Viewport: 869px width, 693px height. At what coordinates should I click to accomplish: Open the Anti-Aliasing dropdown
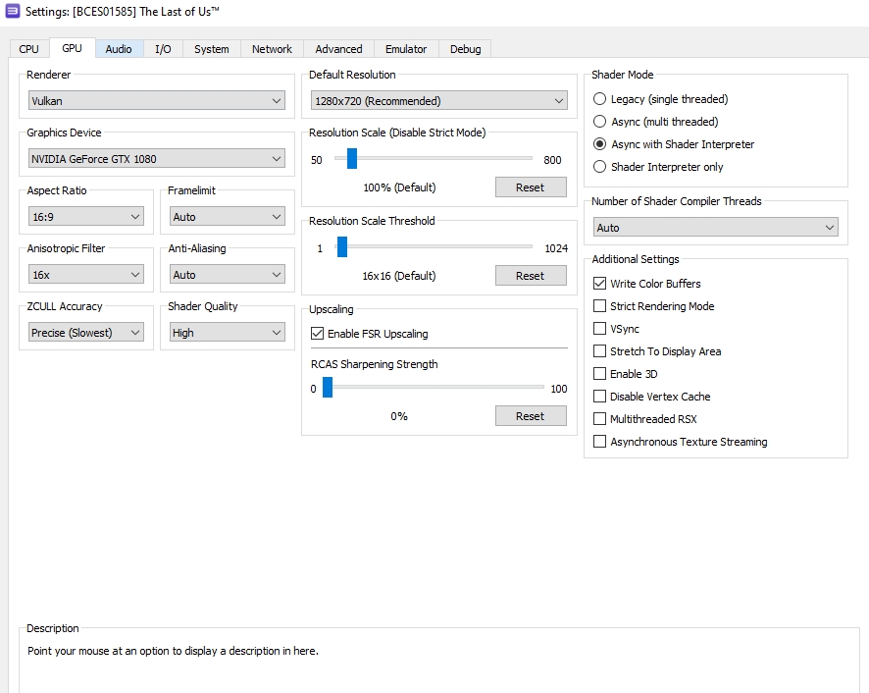point(228,274)
